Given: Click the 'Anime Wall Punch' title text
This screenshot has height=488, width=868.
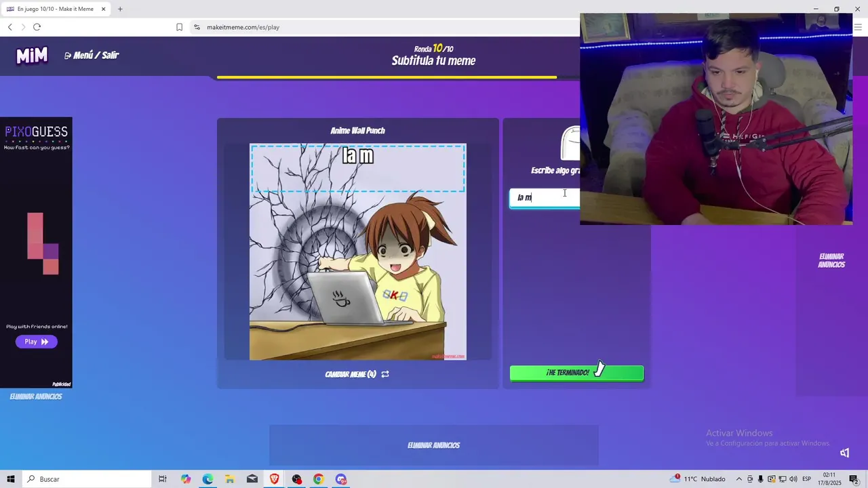Looking at the screenshot, I should coord(357,131).
